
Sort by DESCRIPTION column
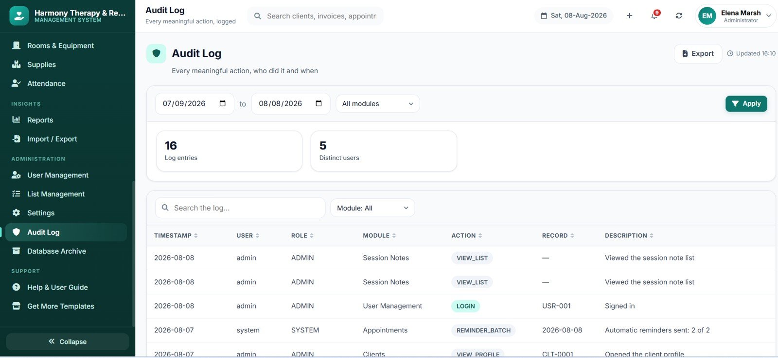pyautogui.click(x=629, y=236)
